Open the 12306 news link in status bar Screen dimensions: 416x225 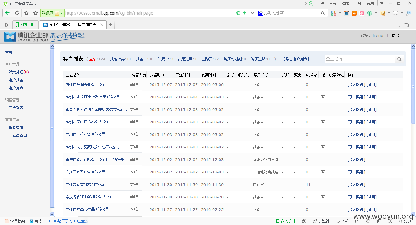click(x=64, y=221)
